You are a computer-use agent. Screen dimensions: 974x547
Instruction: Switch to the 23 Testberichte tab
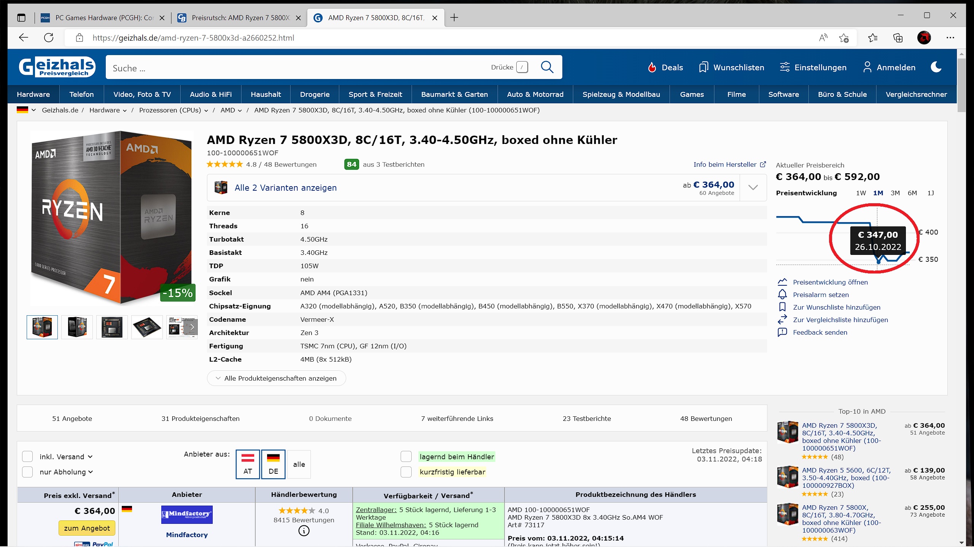[587, 419]
